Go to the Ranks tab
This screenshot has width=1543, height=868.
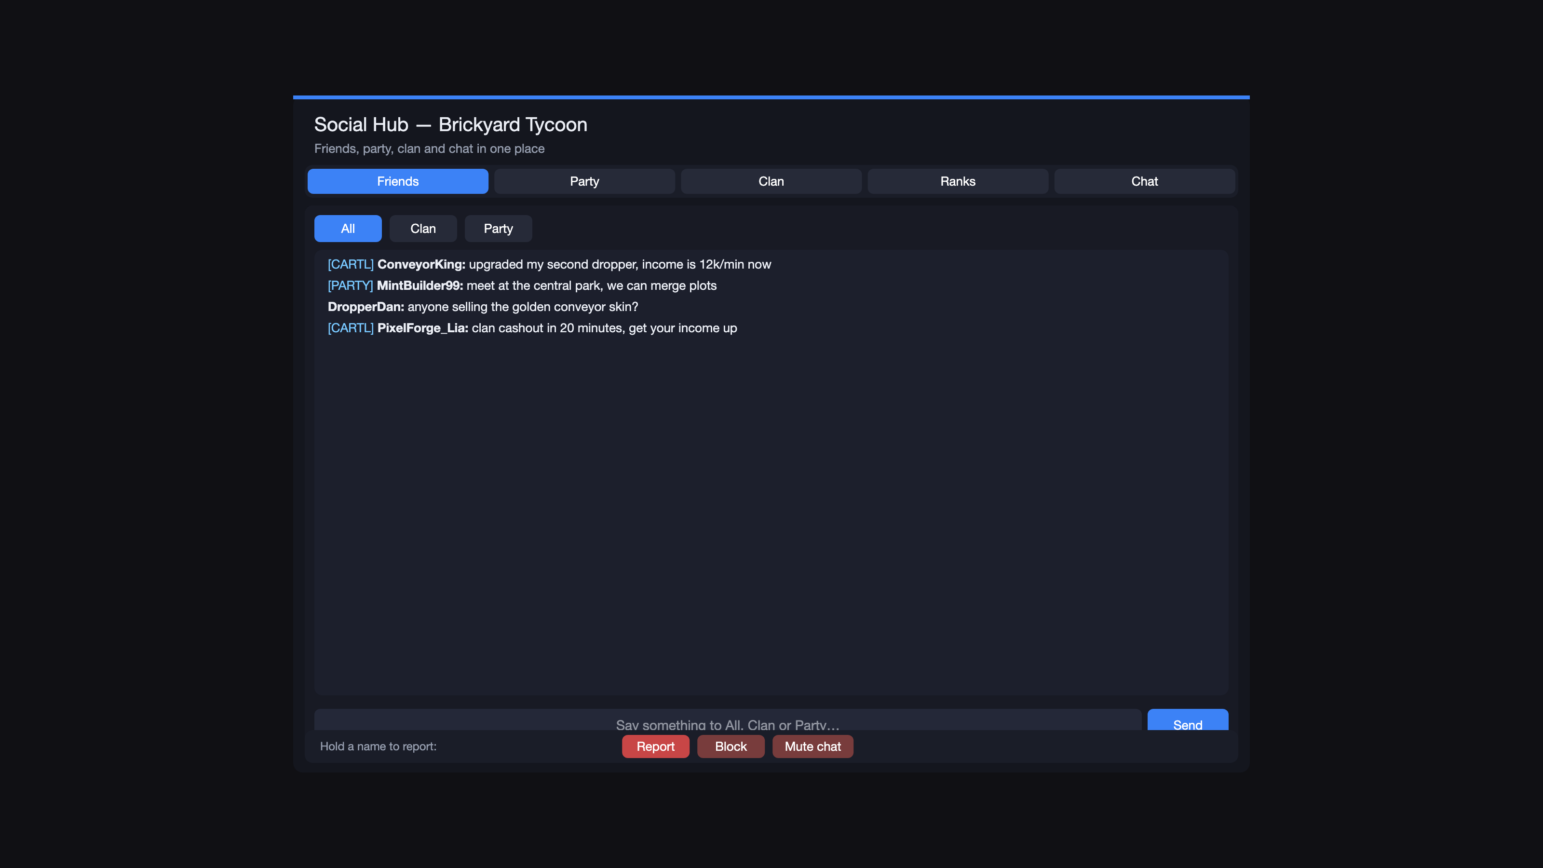point(958,181)
